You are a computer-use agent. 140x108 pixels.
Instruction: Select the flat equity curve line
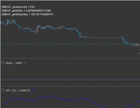tap(70, 80)
